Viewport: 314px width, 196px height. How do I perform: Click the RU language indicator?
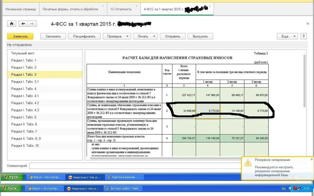click(x=284, y=188)
